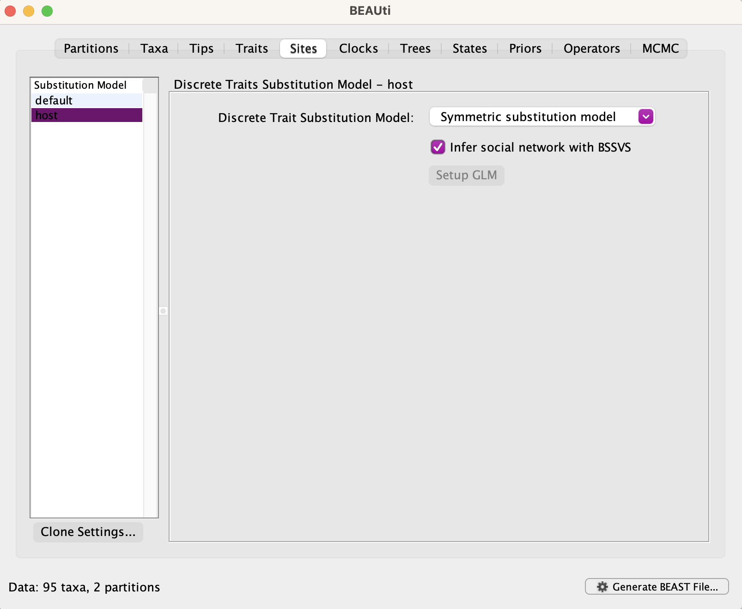Select the Operators tab
Viewport: 742px width, 609px height.
click(592, 49)
